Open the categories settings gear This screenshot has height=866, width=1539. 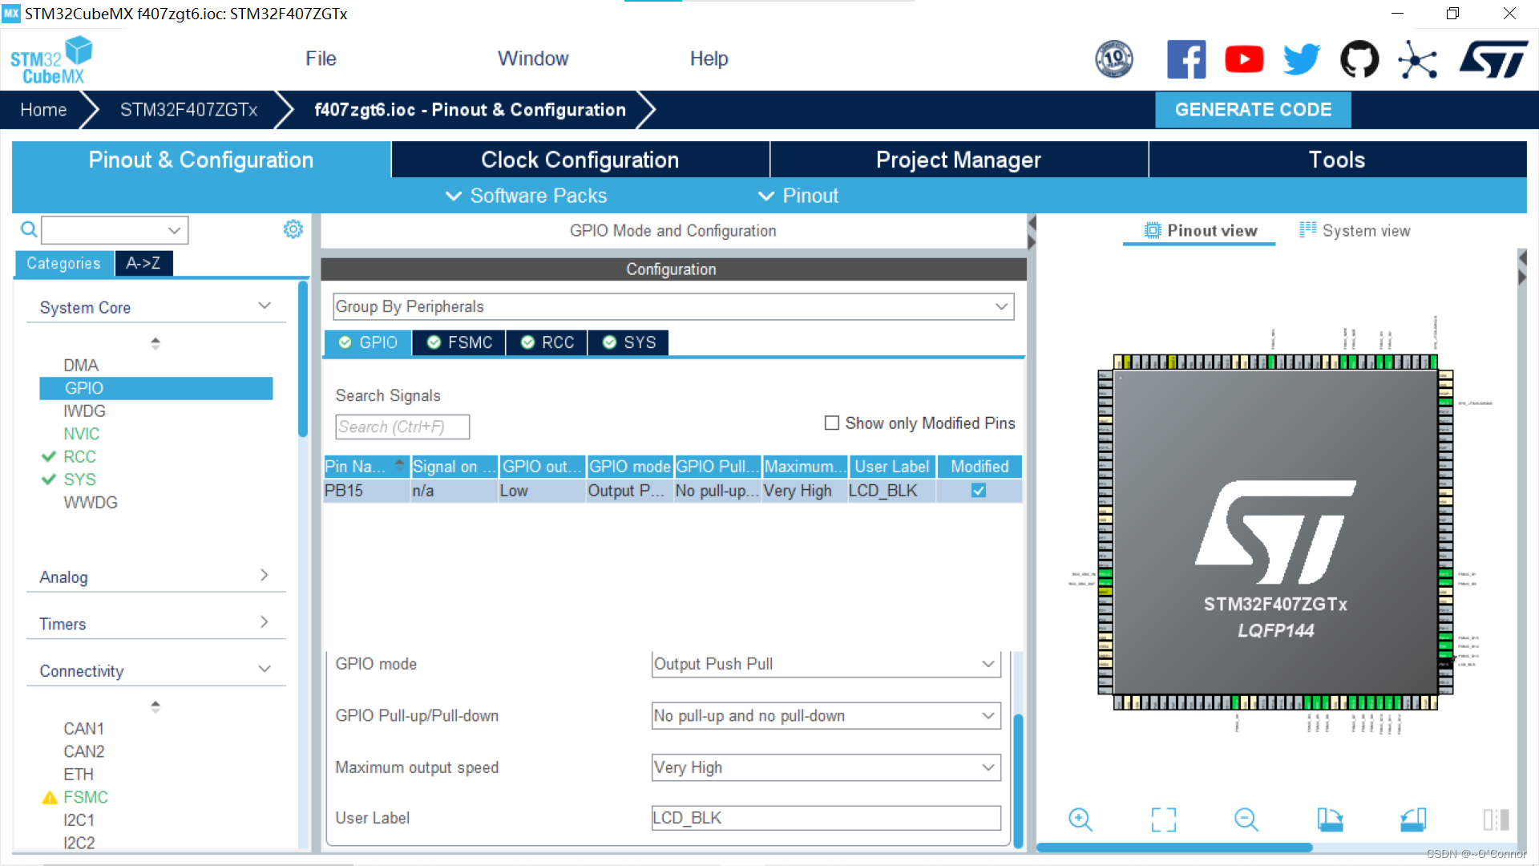pos(293,229)
